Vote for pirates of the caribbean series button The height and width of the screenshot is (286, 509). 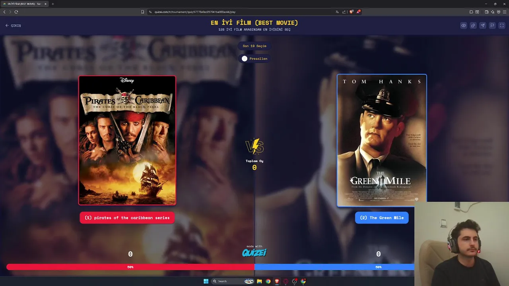click(127, 218)
